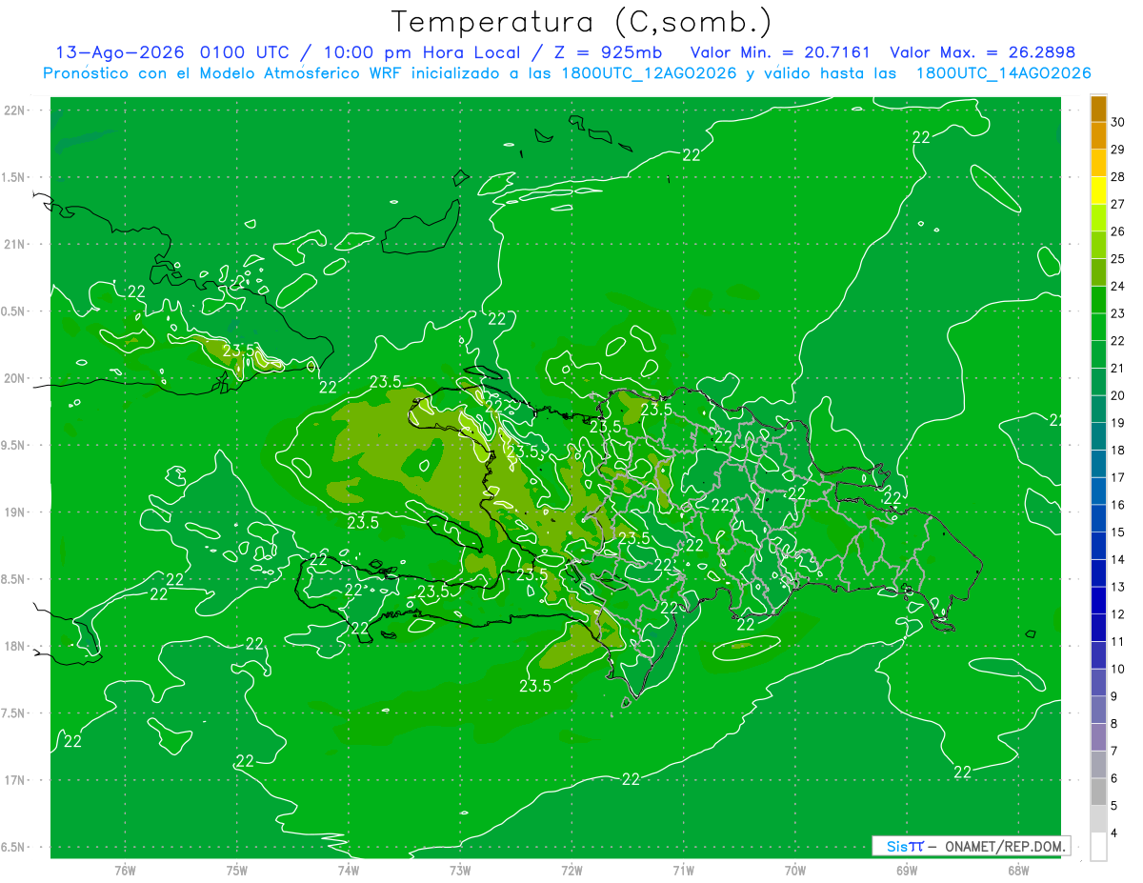The image size is (1143, 883).
Task: Click the color scale value '4'
Action: tap(1115, 833)
